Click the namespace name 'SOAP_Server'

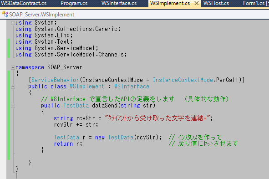[65, 67]
